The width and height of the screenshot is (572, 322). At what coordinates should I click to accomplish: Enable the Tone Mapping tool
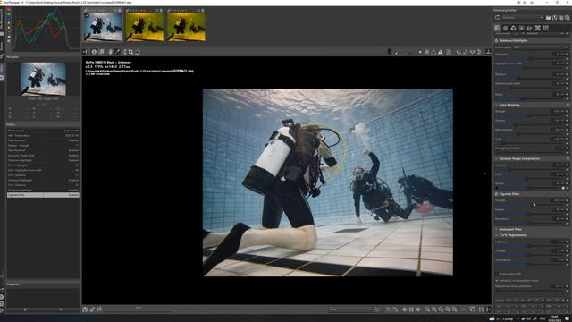click(x=497, y=105)
